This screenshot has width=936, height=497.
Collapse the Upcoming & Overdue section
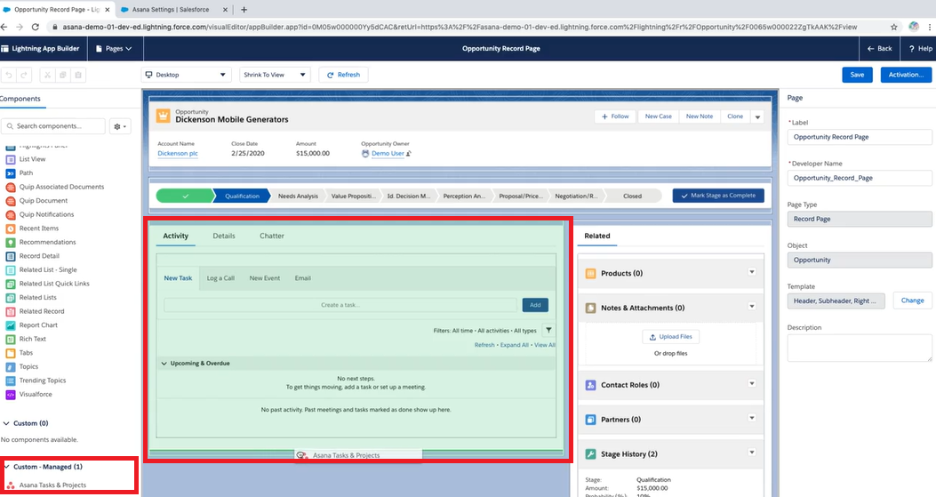[x=164, y=363]
